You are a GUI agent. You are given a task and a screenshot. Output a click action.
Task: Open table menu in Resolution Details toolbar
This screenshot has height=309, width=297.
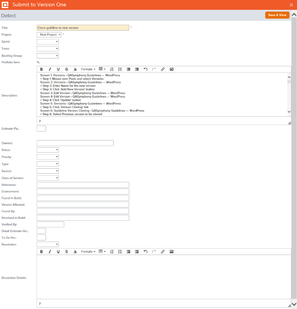click(102, 252)
